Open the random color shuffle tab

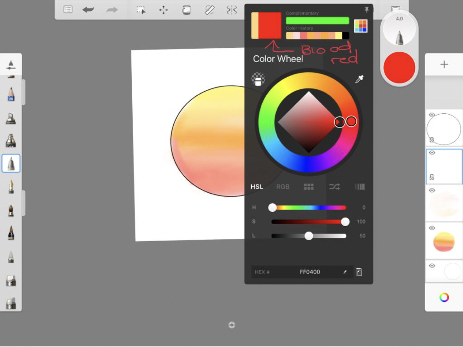coord(334,187)
